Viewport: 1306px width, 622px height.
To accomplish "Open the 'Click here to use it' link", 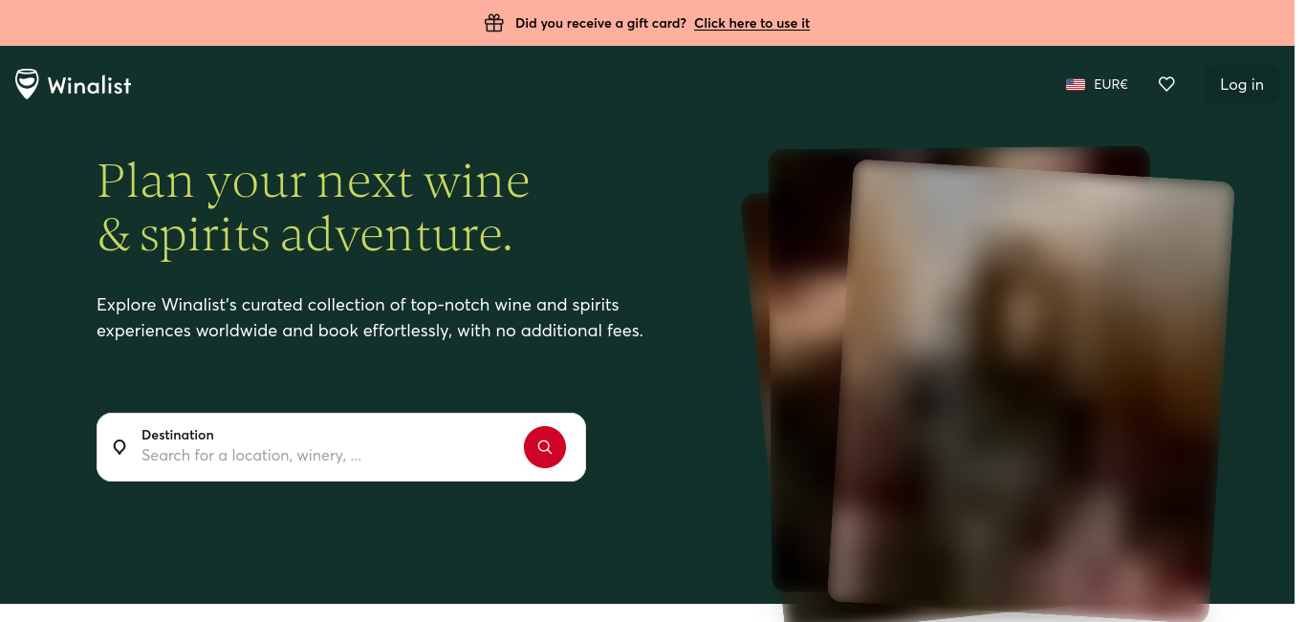I will (751, 23).
